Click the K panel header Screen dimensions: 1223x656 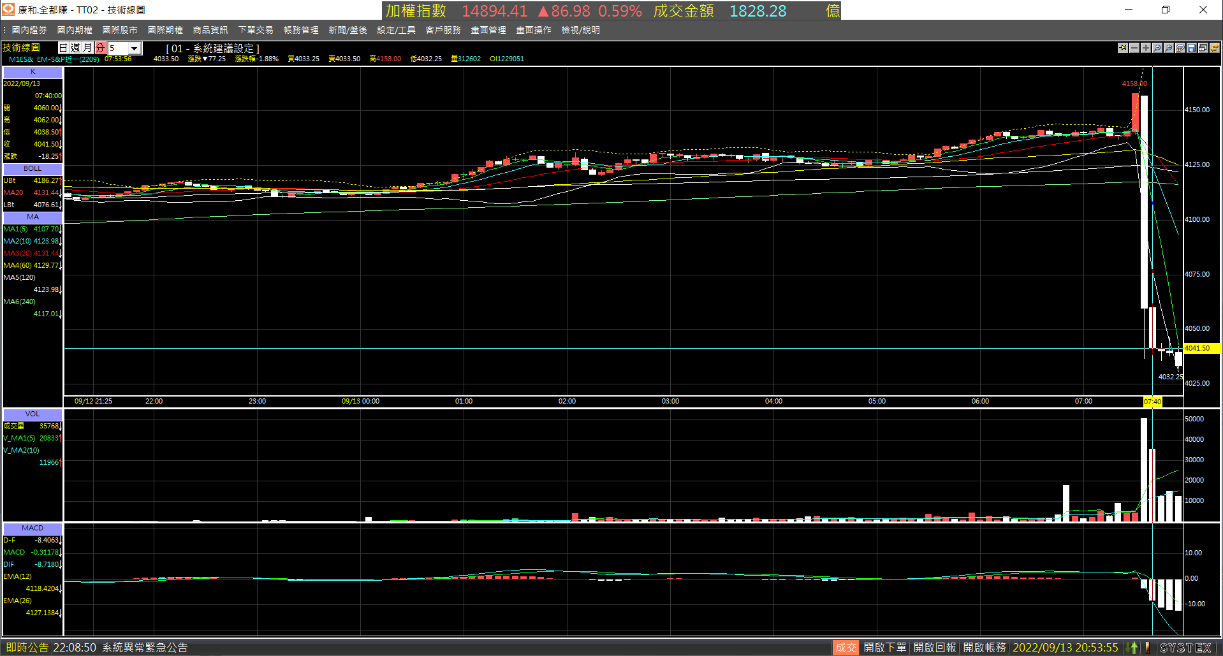coord(33,72)
